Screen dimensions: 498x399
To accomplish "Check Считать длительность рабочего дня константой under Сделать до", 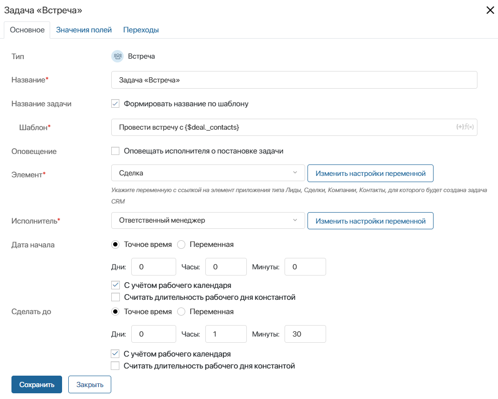I will 115,366.
